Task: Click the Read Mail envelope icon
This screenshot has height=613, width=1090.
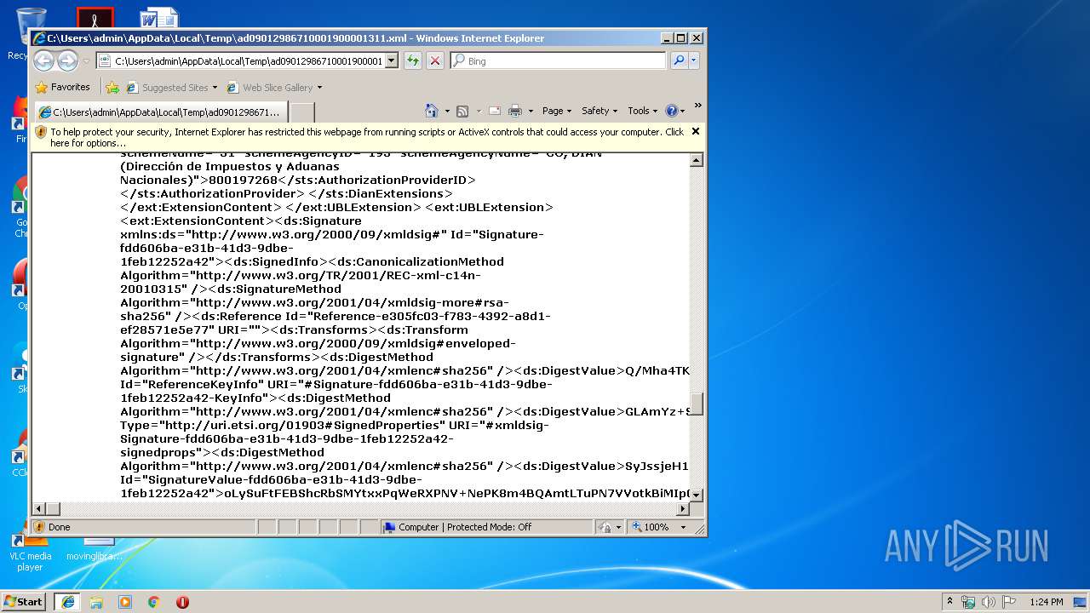Action: click(494, 111)
